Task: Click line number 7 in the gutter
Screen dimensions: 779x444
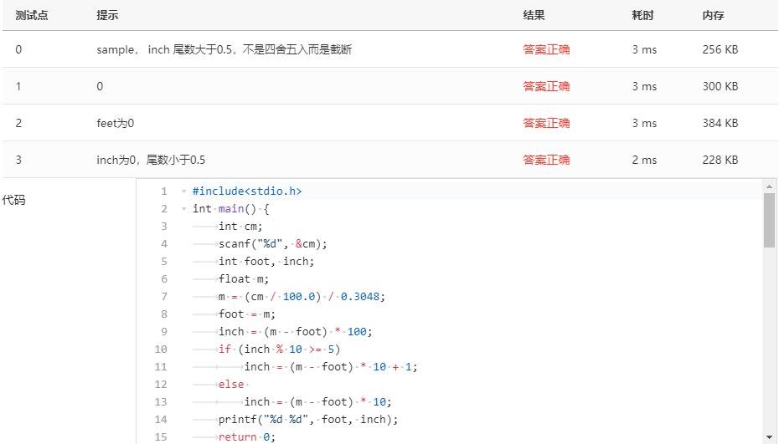Action: point(164,297)
